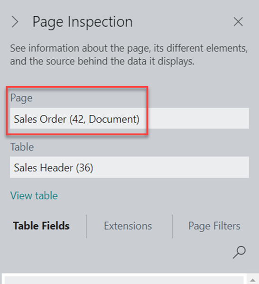Click the Page field label
This screenshot has height=284, width=259.
(x=21, y=98)
